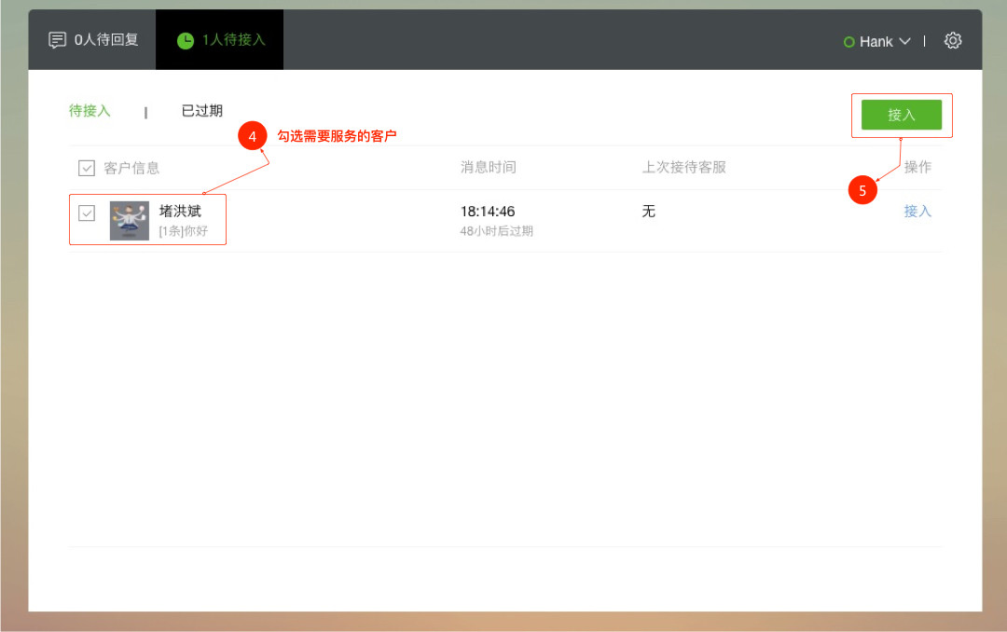Click the blue 接入 link in 堵洪斌's row
The height and width of the screenshot is (632, 1007).
[917, 212]
